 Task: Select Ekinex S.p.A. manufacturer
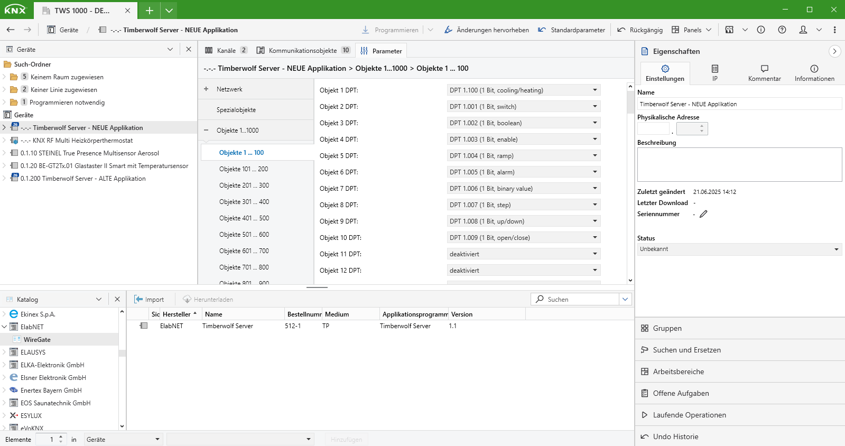(x=38, y=314)
